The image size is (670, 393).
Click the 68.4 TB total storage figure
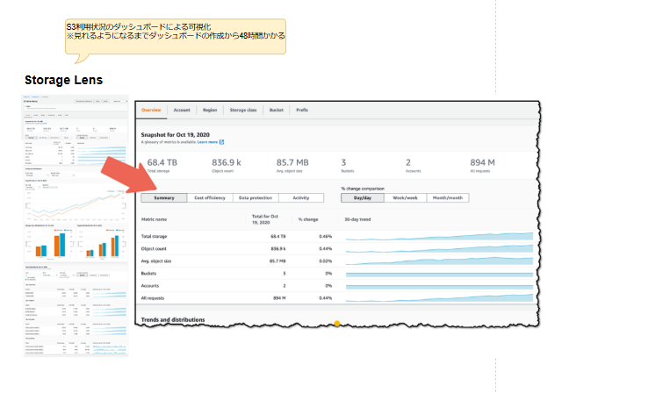coord(162,162)
